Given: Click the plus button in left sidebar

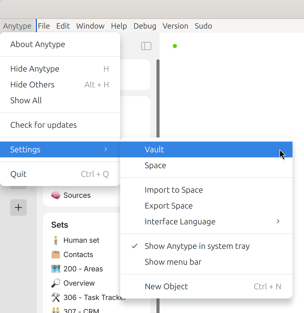Looking at the screenshot, I should [18, 207].
